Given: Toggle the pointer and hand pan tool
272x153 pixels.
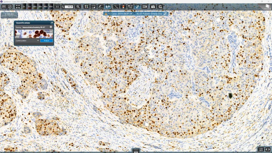Looking at the screenshot, I should click(x=108, y=7).
